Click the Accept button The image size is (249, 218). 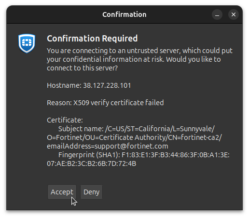pyautogui.click(x=62, y=192)
